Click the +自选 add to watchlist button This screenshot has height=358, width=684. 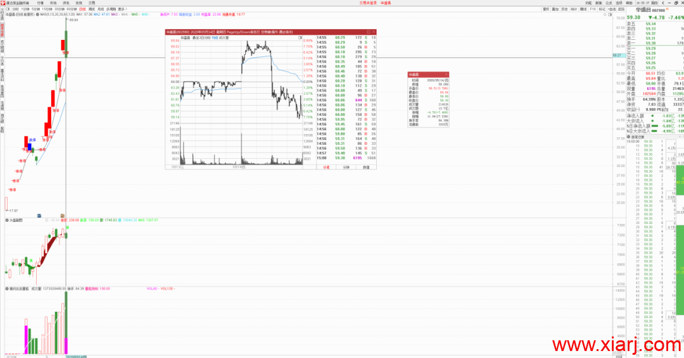[612, 9]
